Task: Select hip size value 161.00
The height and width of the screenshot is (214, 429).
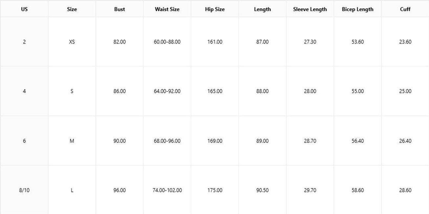Action: click(x=215, y=42)
